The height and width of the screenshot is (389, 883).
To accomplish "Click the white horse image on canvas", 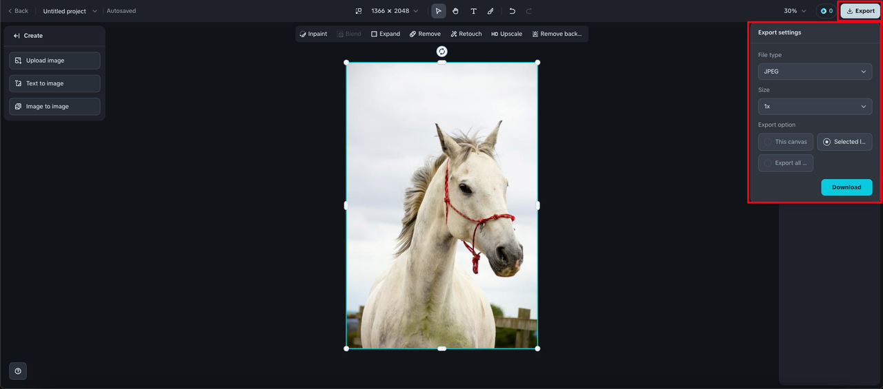I will point(441,205).
